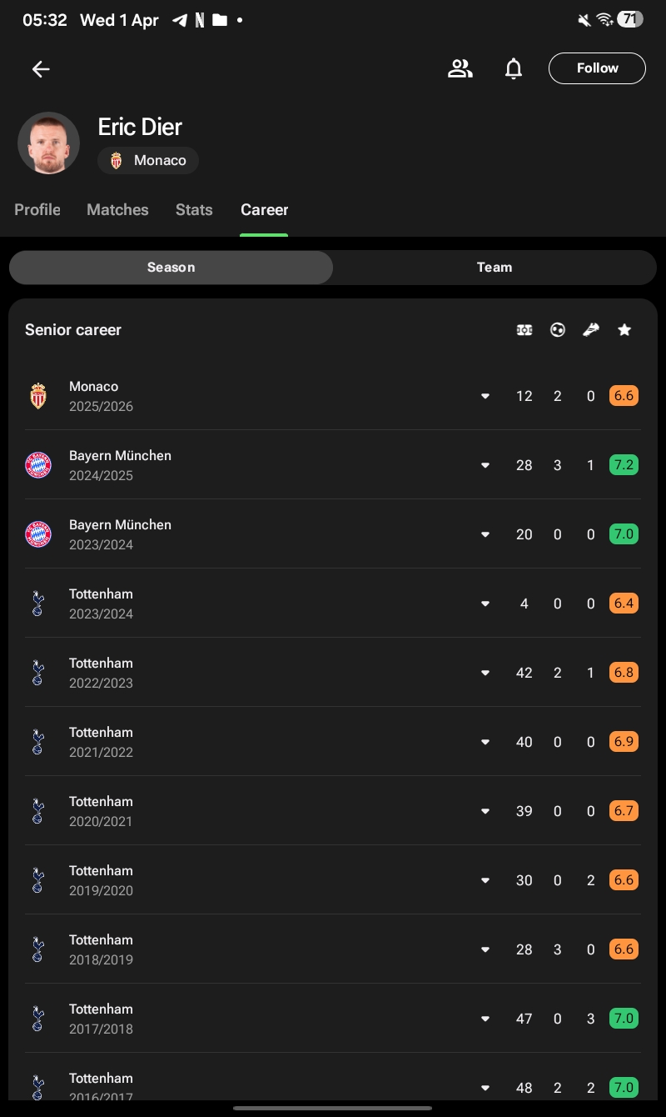This screenshot has height=1117, width=666.
Task: Switch to the Stats tab
Action: coord(194,210)
